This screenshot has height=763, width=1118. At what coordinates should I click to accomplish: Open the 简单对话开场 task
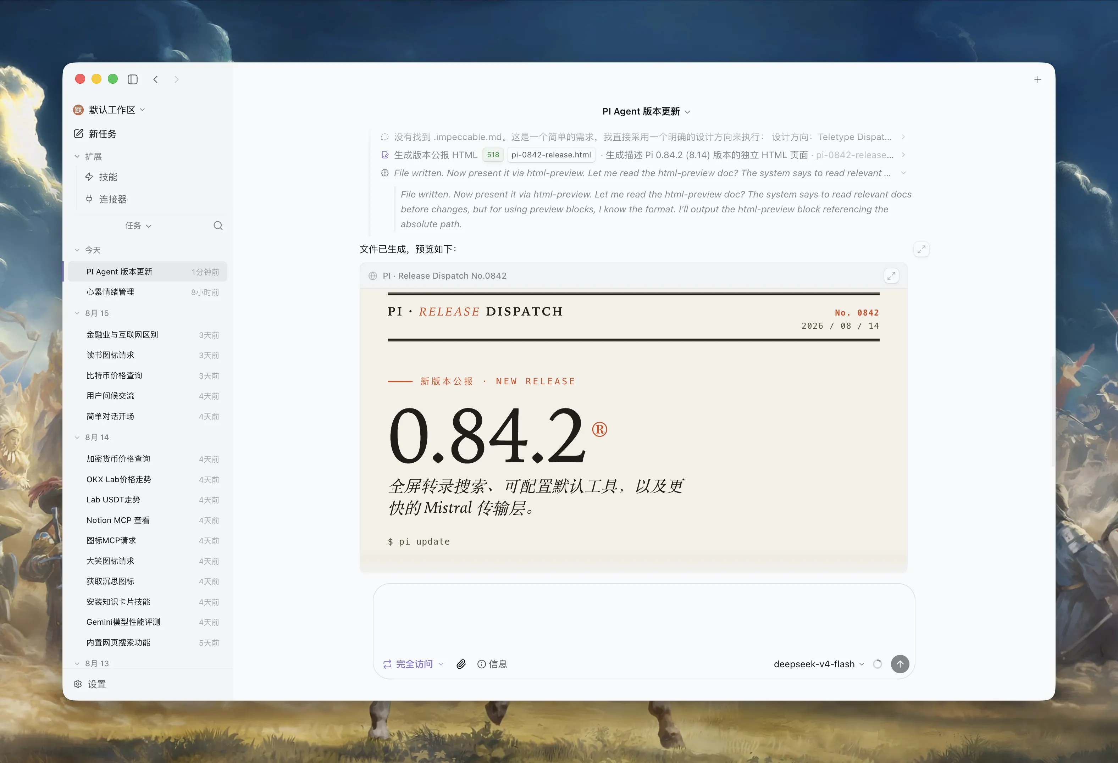pos(147,416)
